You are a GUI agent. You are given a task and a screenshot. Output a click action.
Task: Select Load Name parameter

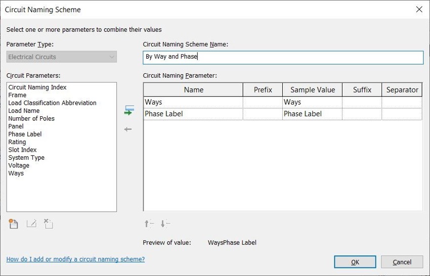(24, 111)
